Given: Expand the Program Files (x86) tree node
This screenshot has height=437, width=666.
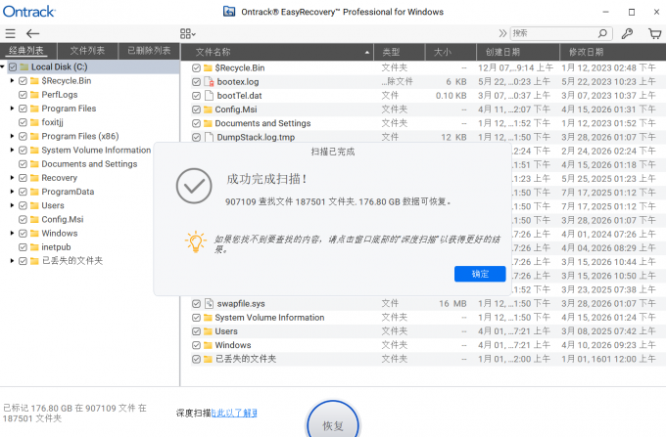Looking at the screenshot, I should [x=13, y=136].
